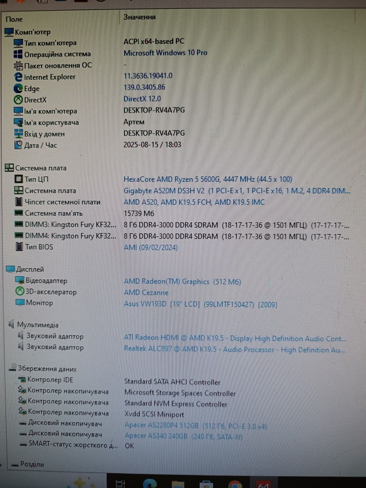Click the Вхід у домен icon
The image size is (366, 488).
pyautogui.click(x=18, y=134)
